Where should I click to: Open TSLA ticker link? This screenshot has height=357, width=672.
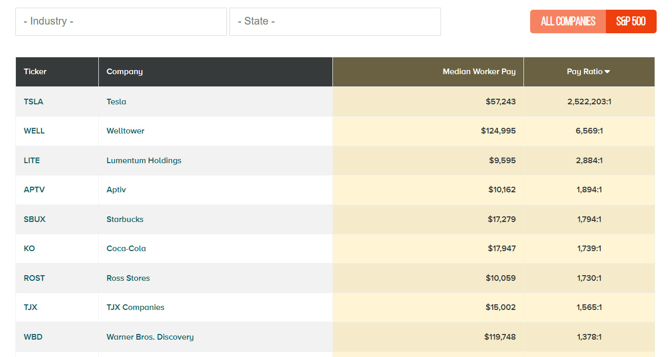coord(33,101)
